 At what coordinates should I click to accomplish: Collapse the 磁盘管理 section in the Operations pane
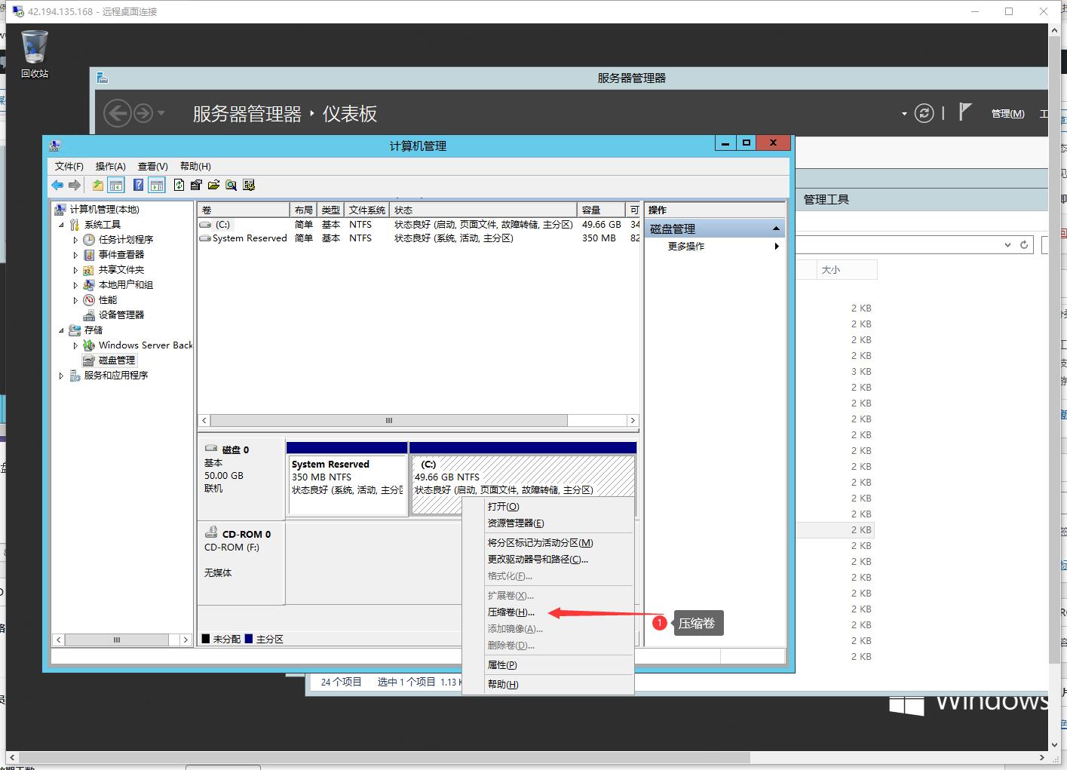(776, 227)
